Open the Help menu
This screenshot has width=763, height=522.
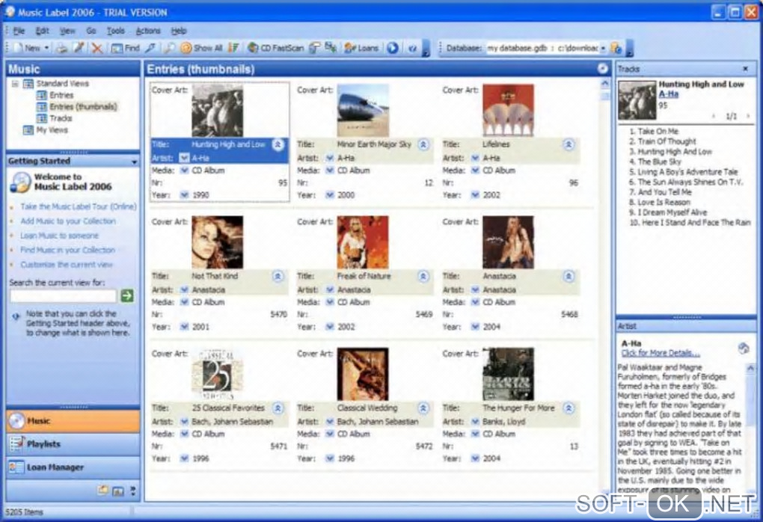179,31
